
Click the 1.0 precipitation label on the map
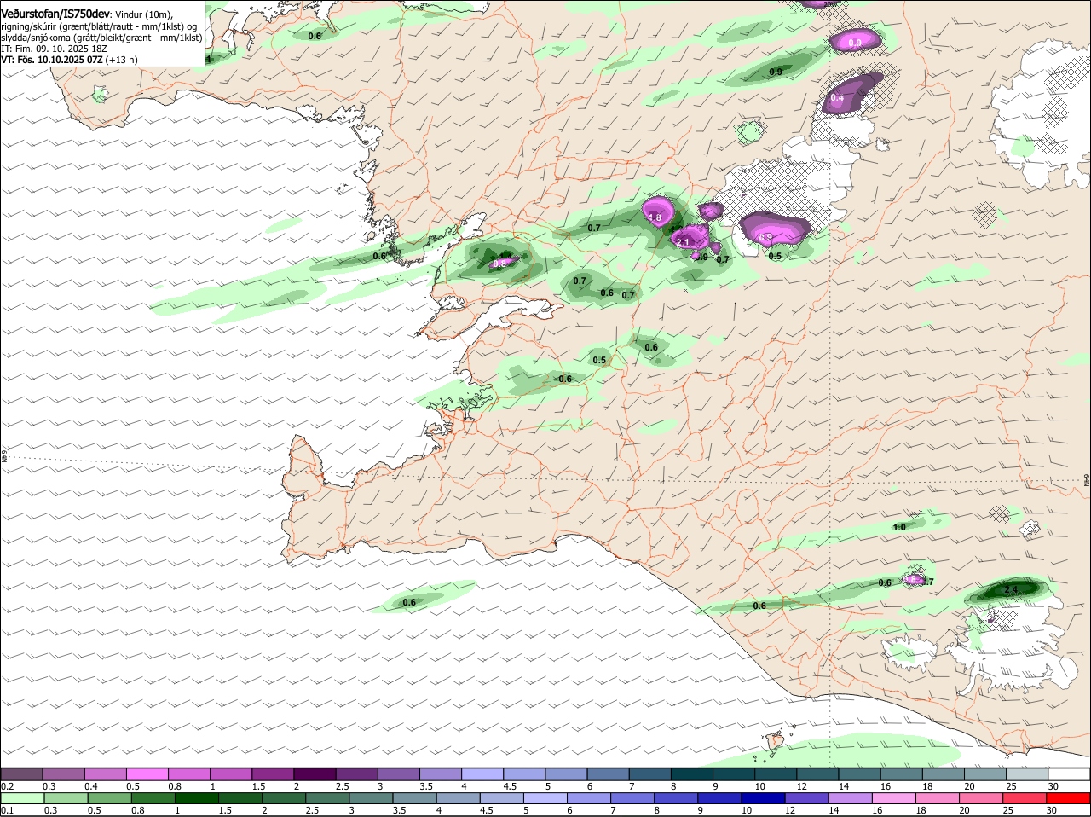(899, 527)
